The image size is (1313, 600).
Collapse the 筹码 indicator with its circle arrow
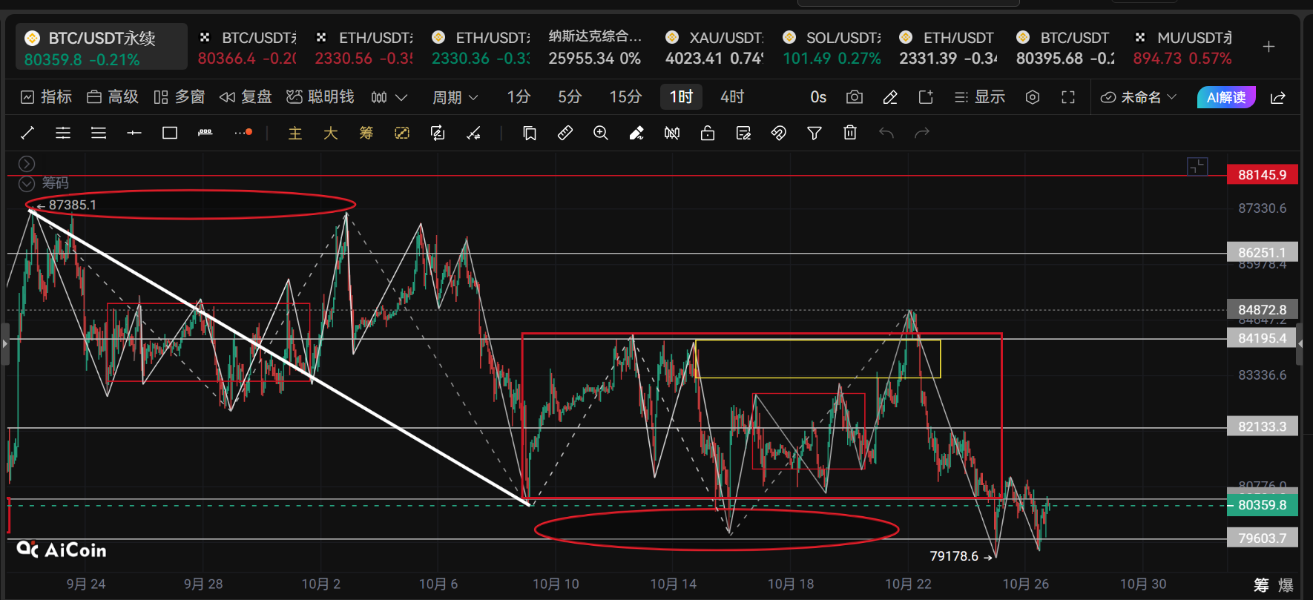[27, 183]
